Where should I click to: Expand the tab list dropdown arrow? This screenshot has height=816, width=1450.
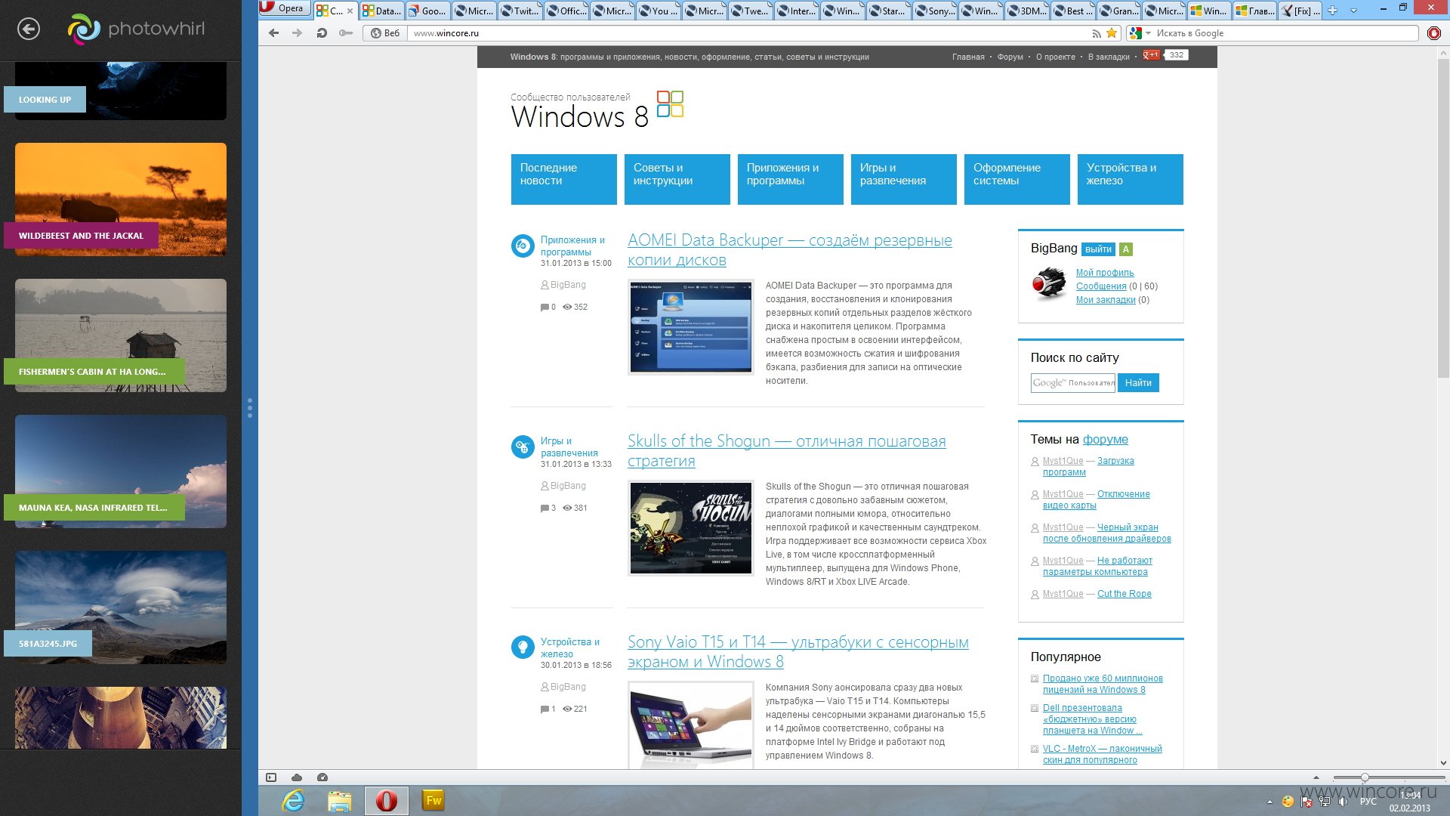point(1353,11)
